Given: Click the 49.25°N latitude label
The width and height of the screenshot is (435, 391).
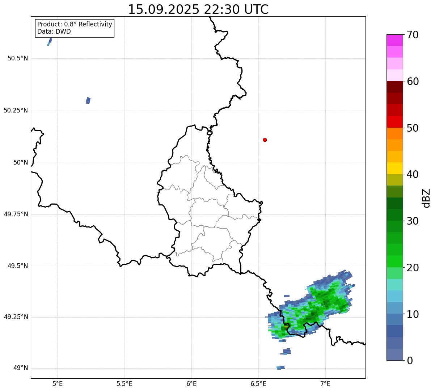Looking at the screenshot, I should [x=16, y=317].
